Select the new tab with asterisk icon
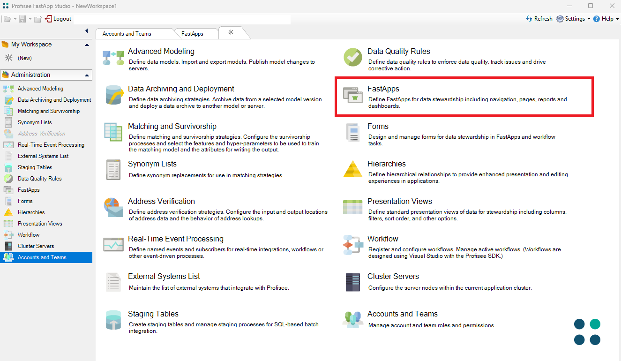Screen dimensions: 621x361 click(231, 32)
